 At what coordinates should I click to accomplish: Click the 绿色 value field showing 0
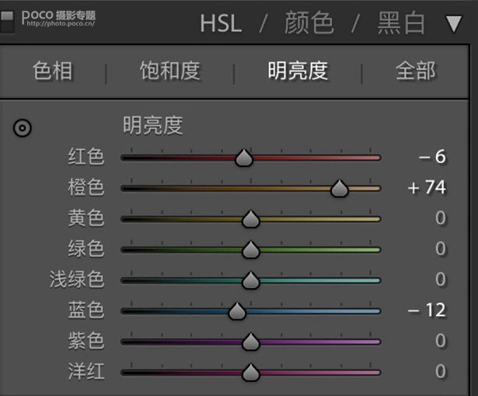pos(441,248)
